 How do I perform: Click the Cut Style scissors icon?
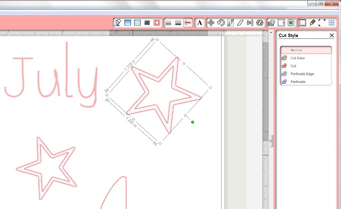(x=188, y=22)
